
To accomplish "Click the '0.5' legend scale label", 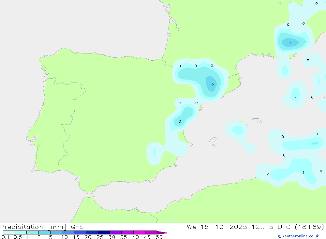I will coord(18,237).
